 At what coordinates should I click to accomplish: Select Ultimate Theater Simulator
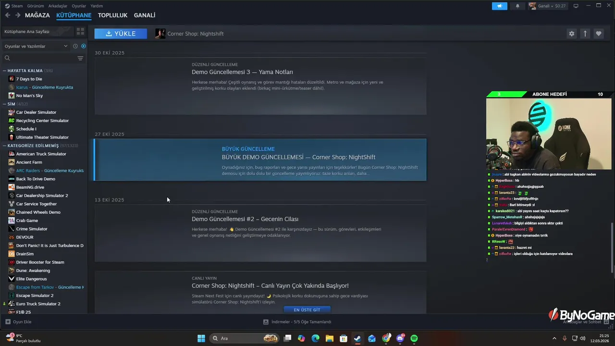click(42, 137)
